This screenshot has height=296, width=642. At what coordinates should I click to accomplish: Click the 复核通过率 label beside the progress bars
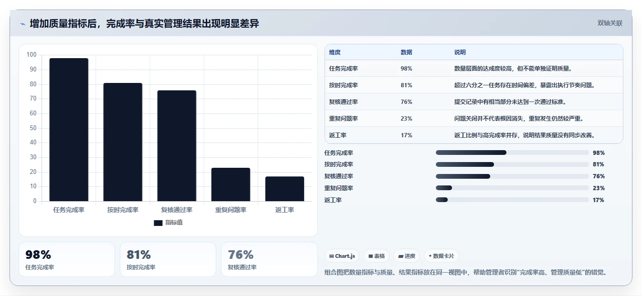pos(339,176)
